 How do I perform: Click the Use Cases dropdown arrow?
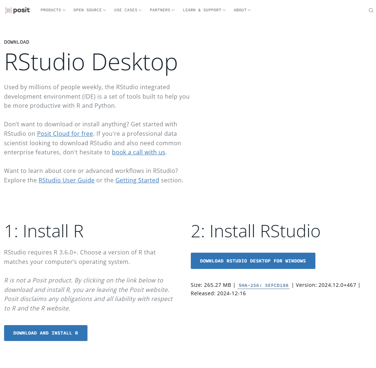tap(140, 10)
